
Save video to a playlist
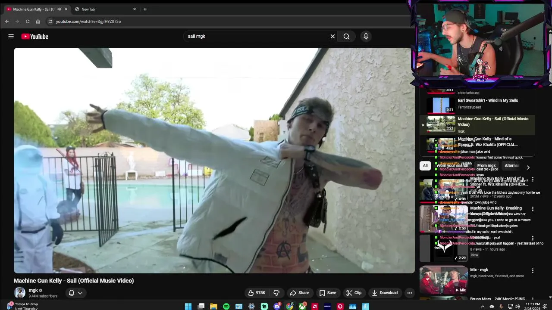click(327, 293)
